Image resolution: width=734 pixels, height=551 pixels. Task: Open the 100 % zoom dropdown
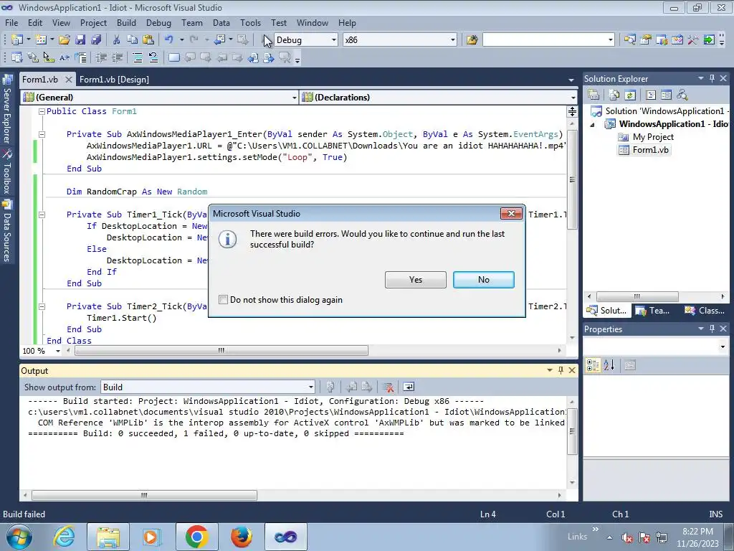(58, 351)
